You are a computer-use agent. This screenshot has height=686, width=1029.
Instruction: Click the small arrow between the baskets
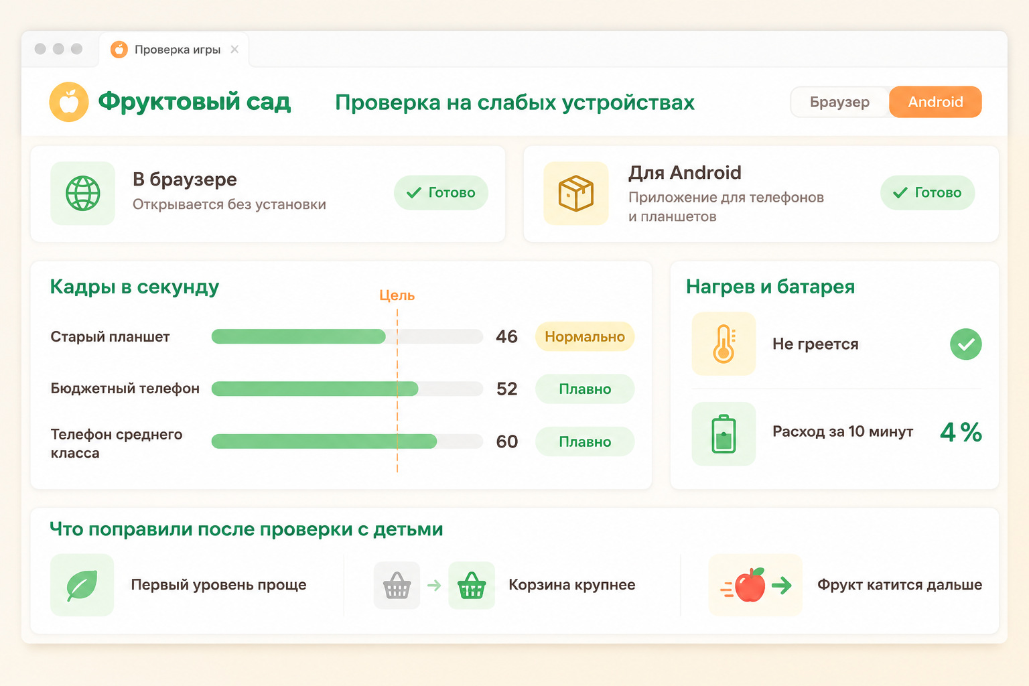(434, 586)
